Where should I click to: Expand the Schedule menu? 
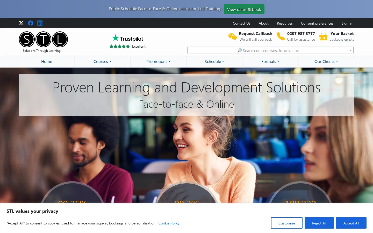214,61
